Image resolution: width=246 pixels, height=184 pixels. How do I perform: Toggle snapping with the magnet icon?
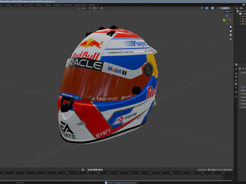tap(94, 8)
